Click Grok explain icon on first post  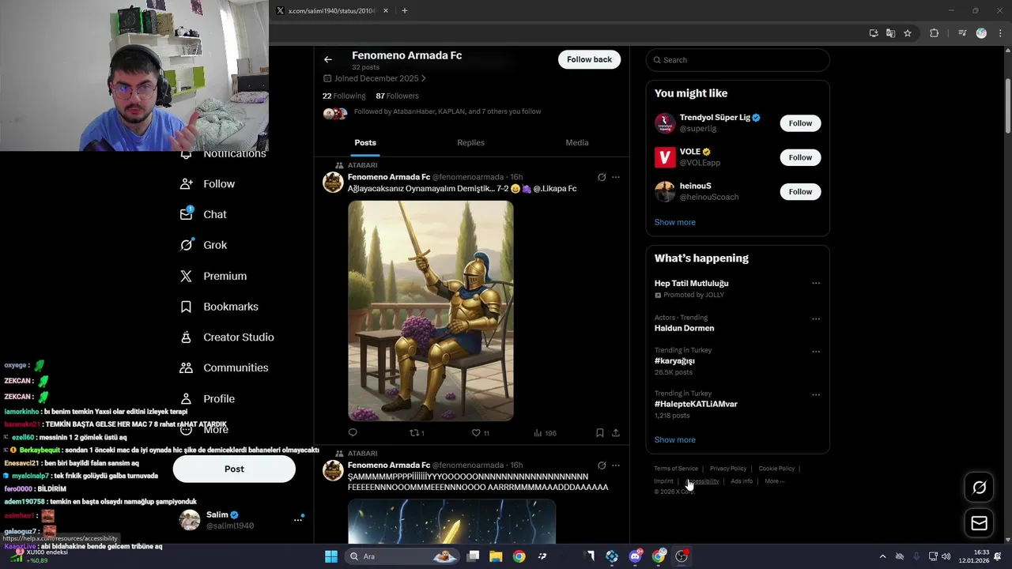602,177
